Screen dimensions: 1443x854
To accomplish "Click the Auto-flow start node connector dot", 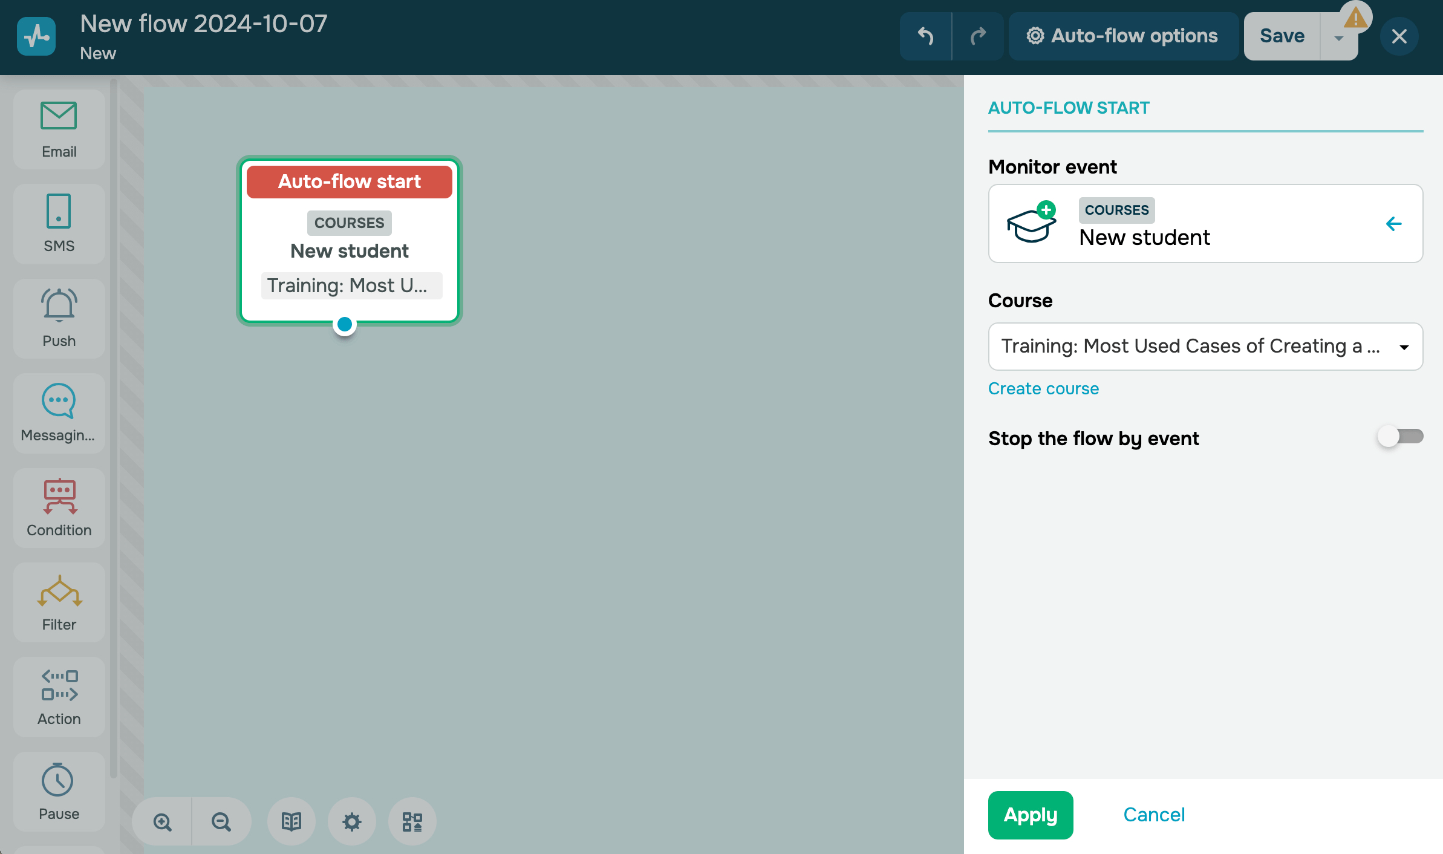I will pyautogui.click(x=345, y=325).
